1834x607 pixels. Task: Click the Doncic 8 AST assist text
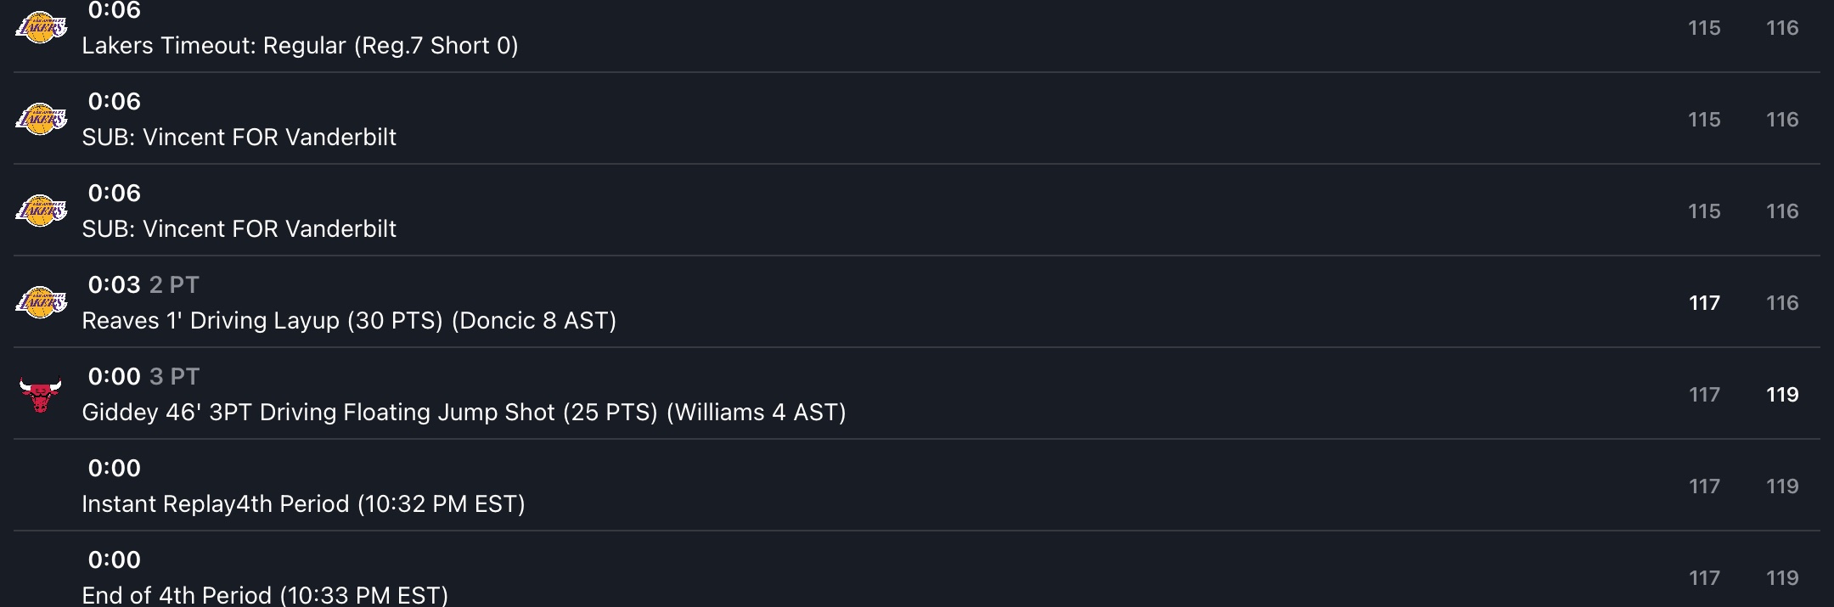pyautogui.click(x=534, y=321)
